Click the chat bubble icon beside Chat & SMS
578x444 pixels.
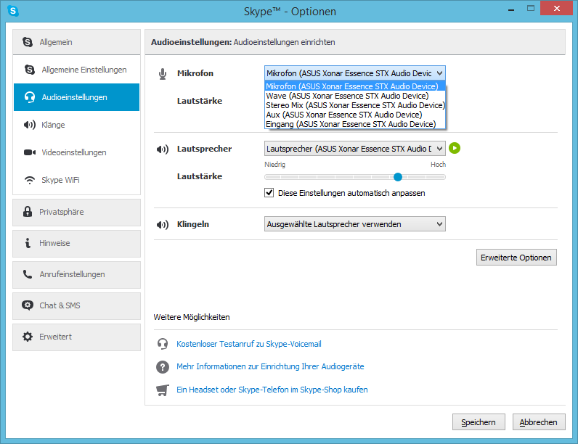tap(28, 305)
